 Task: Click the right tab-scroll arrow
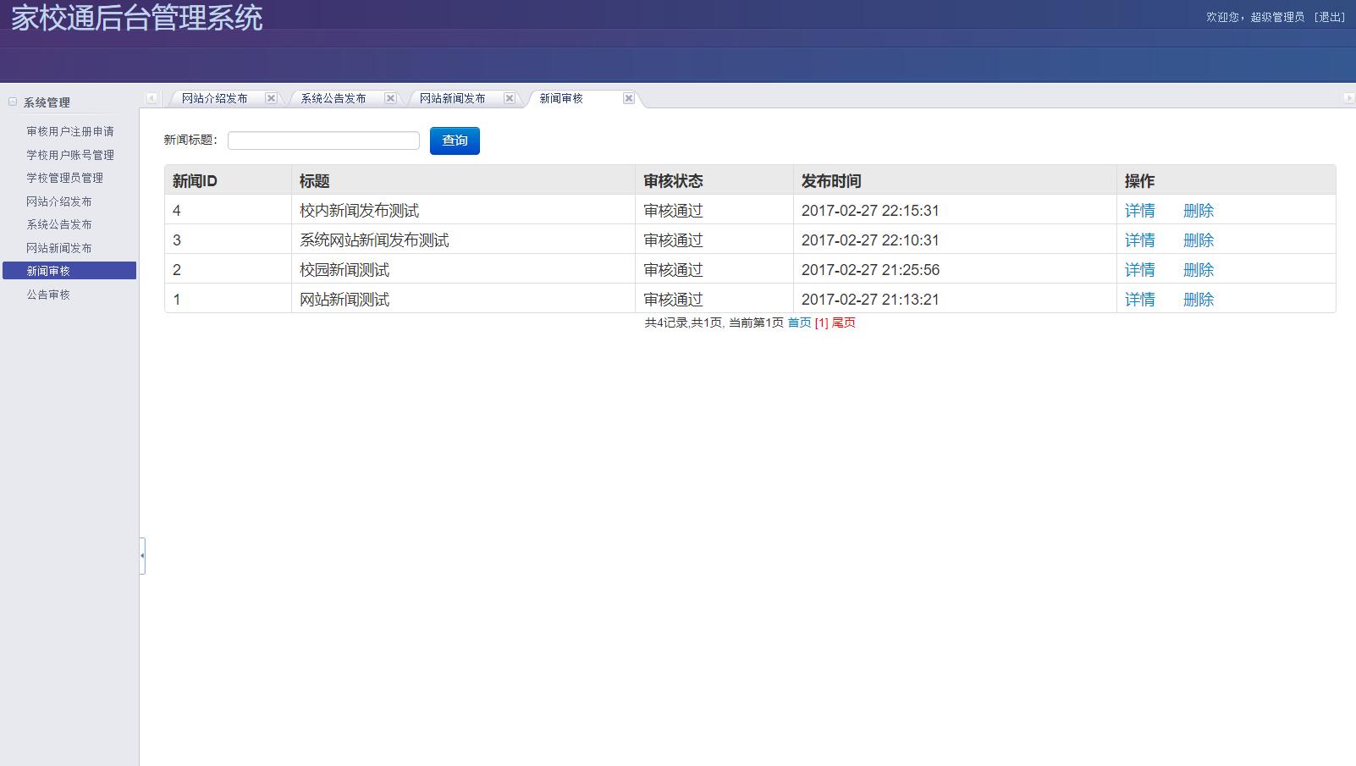1349,97
